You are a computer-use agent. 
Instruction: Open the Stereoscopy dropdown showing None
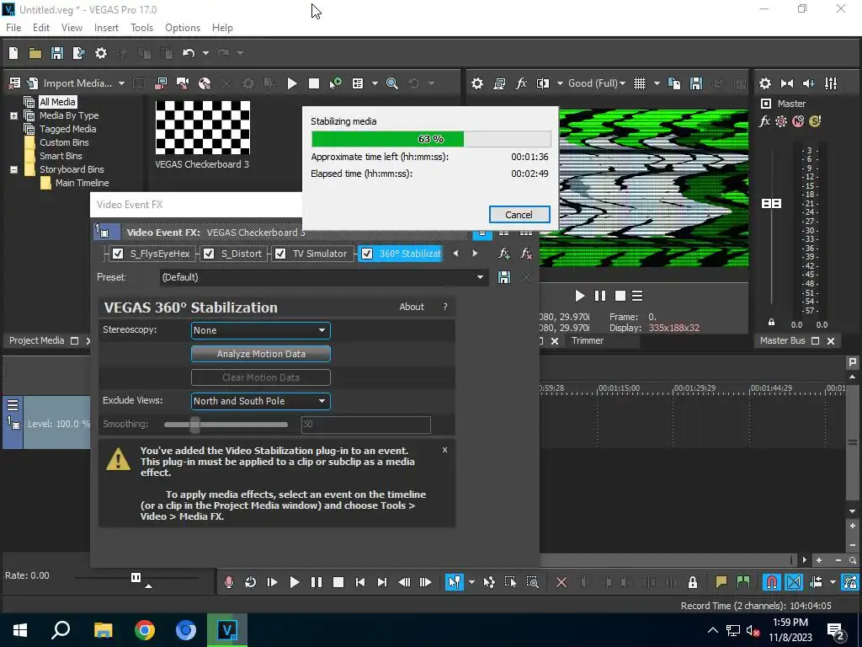261,330
